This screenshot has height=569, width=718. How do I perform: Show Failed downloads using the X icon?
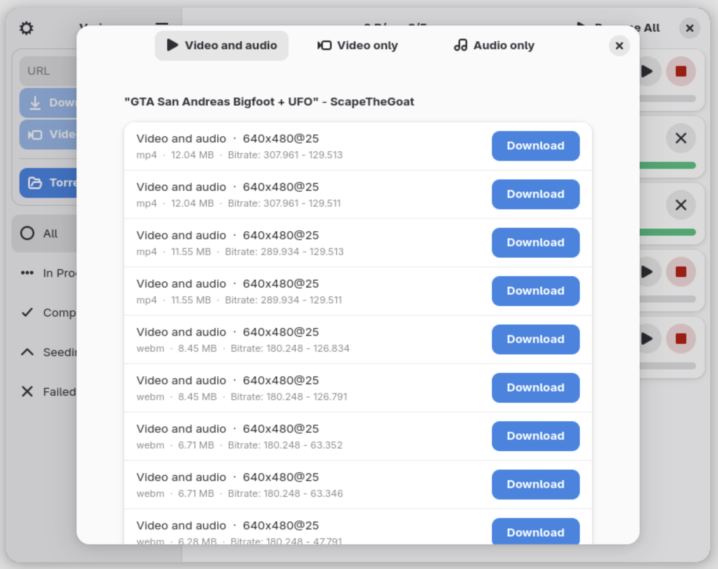click(x=27, y=392)
